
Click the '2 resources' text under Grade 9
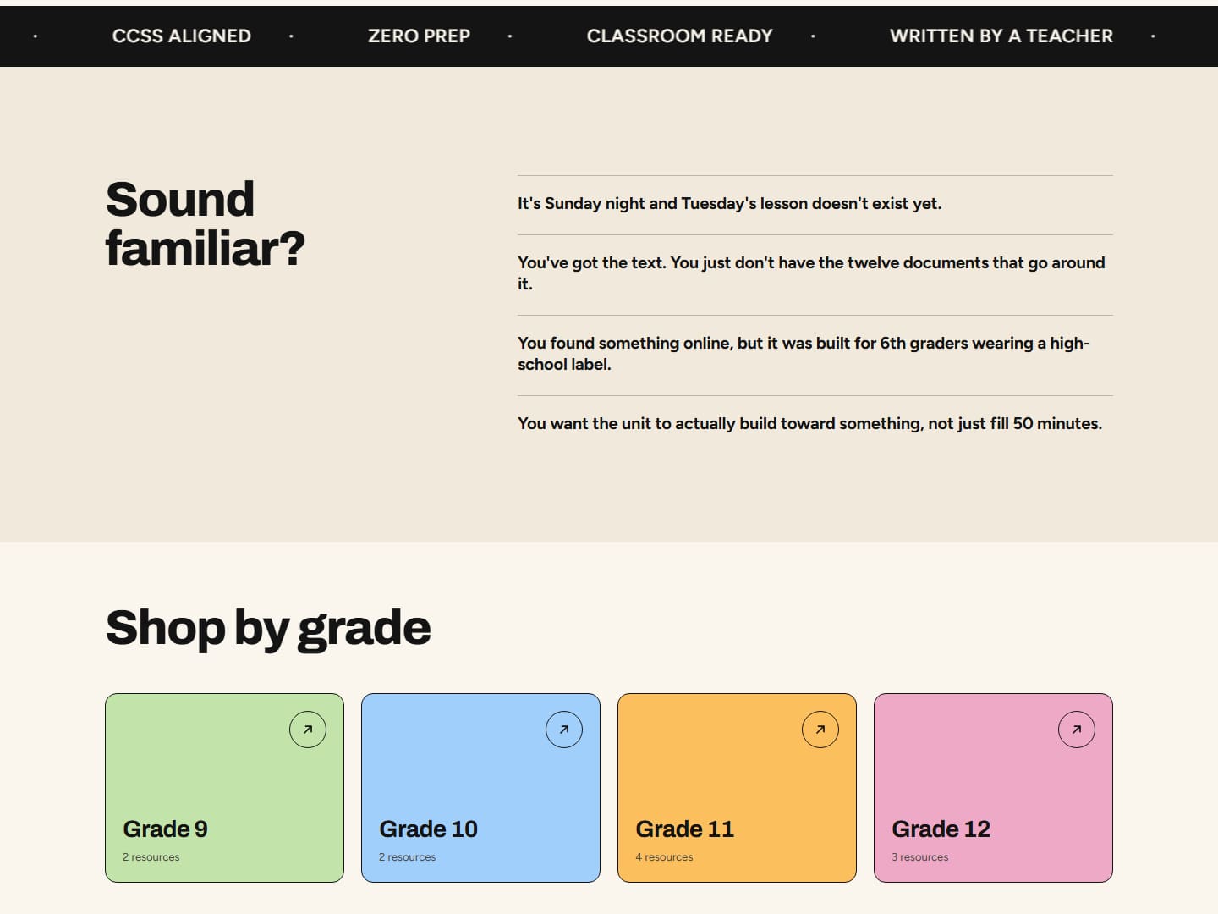tap(151, 856)
